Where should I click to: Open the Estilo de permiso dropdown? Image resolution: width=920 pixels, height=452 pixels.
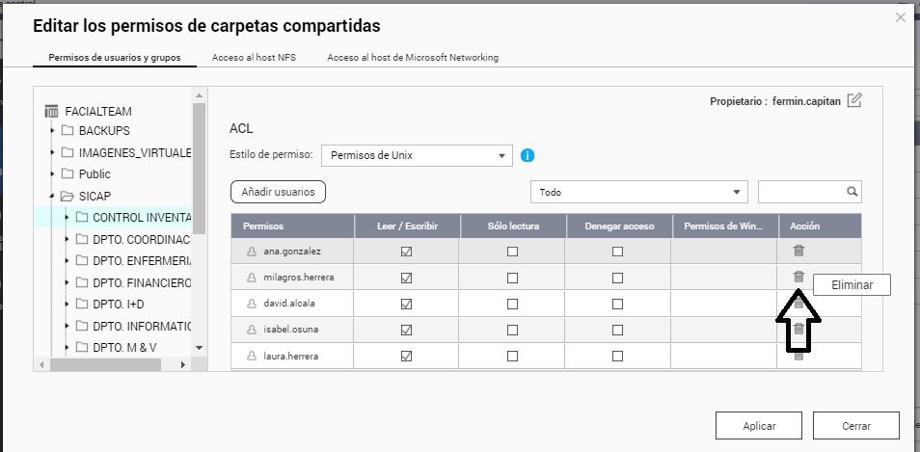coord(417,155)
